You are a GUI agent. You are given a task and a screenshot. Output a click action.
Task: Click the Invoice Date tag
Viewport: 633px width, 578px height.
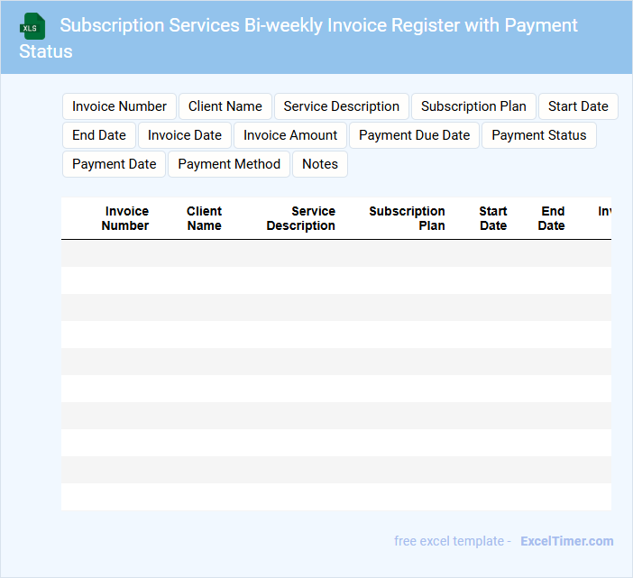click(185, 135)
